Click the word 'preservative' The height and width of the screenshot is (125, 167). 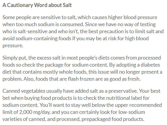pyautogui.click(x=123, y=91)
